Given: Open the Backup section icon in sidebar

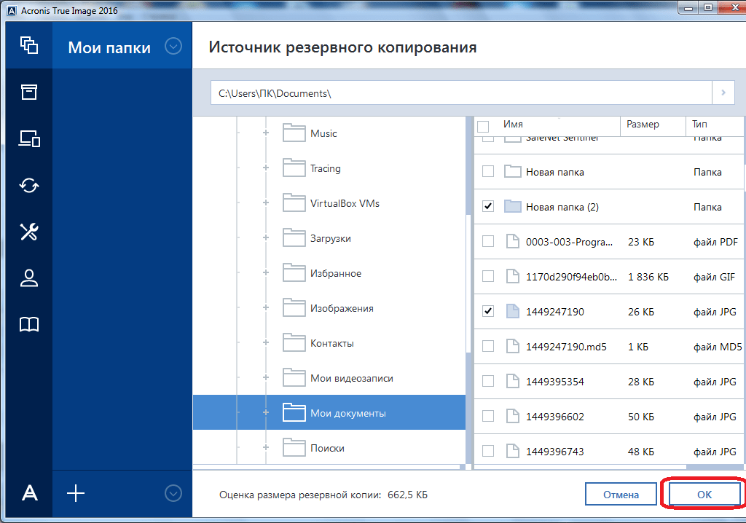Looking at the screenshot, I should click(29, 45).
